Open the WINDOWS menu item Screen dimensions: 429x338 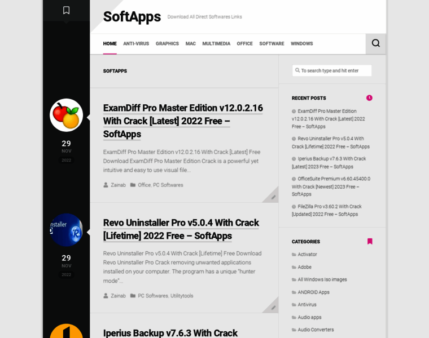(302, 44)
